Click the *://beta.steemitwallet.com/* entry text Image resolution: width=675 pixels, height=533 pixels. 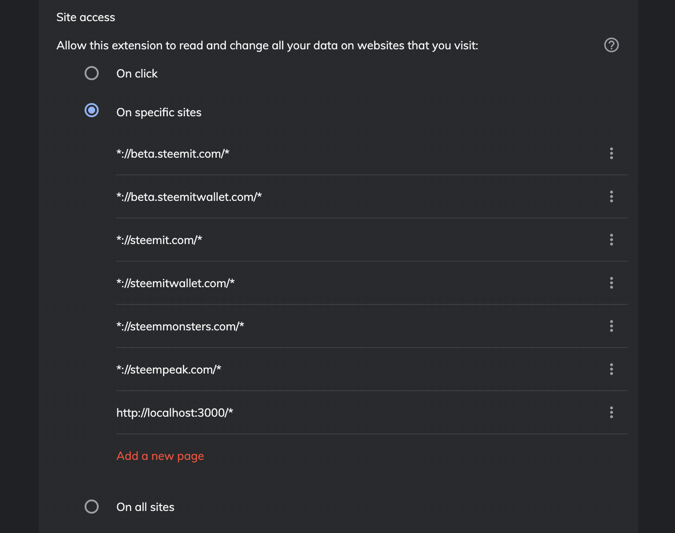click(x=189, y=197)
